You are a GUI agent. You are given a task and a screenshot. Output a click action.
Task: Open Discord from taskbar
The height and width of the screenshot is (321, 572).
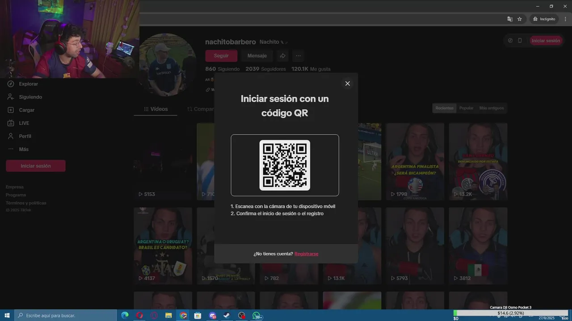[212, 316]
